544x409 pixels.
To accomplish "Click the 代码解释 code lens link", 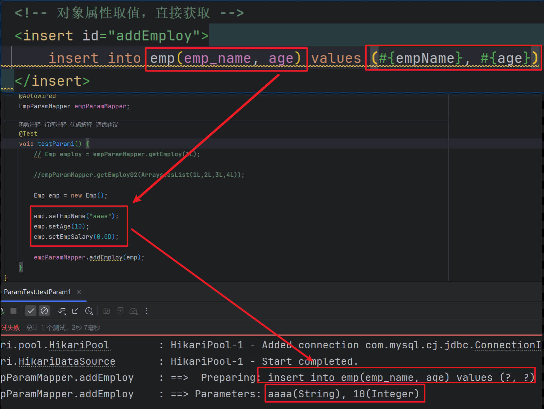I will point(81,125).
